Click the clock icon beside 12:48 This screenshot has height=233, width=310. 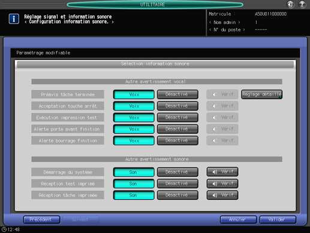click(4, 229)
